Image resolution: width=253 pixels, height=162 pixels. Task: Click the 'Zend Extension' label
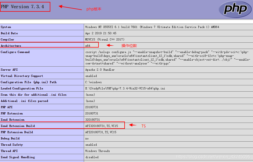coord(13,120)
